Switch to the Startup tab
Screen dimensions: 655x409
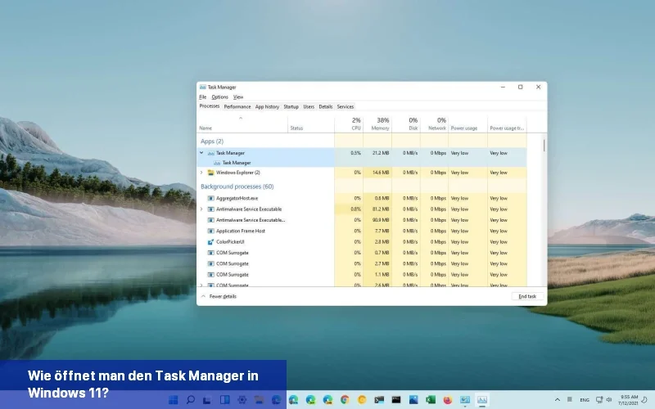coord(291,106)
